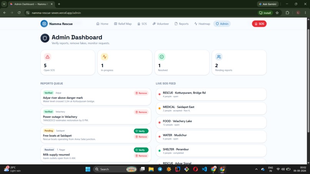Switch to the Reports page
This screenshot has width=310, height=174.
(182, 24)
